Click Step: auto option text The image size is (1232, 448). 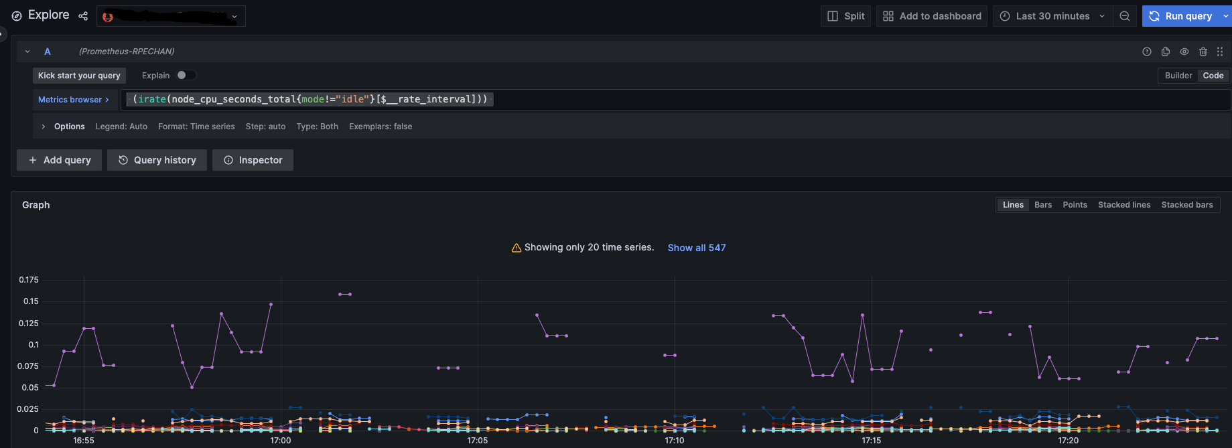tap(265, 127)
